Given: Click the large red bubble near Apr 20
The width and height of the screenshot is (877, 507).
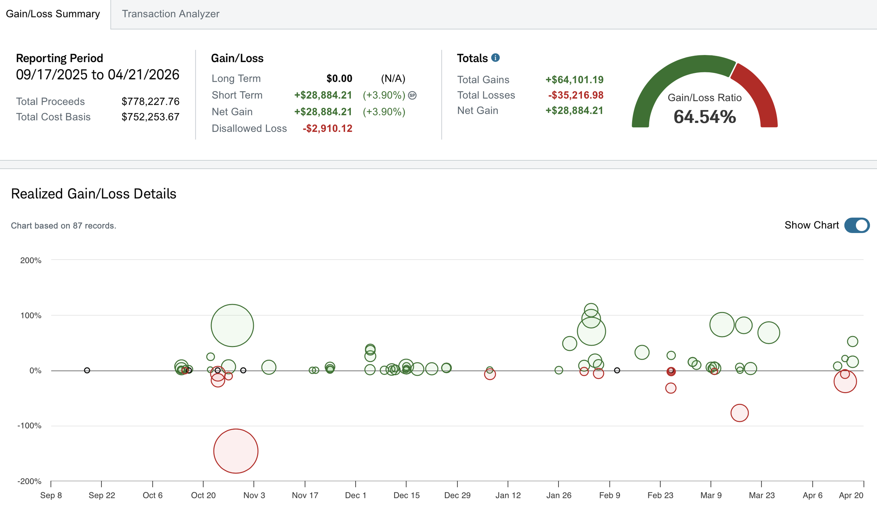Looking at the screenshot, I should click(845, 384).
